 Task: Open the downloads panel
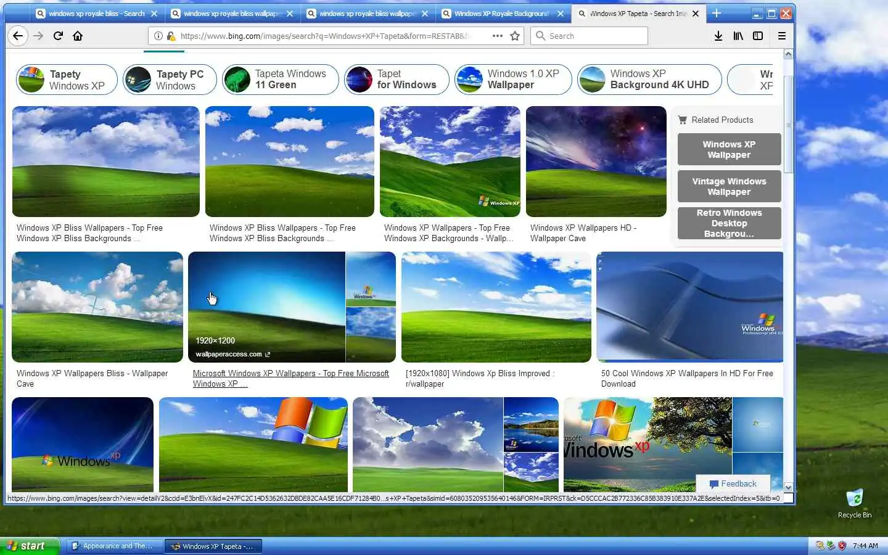718,36
